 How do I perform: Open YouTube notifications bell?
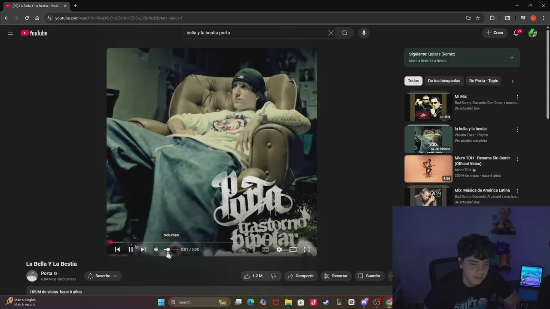pos(516,33)
